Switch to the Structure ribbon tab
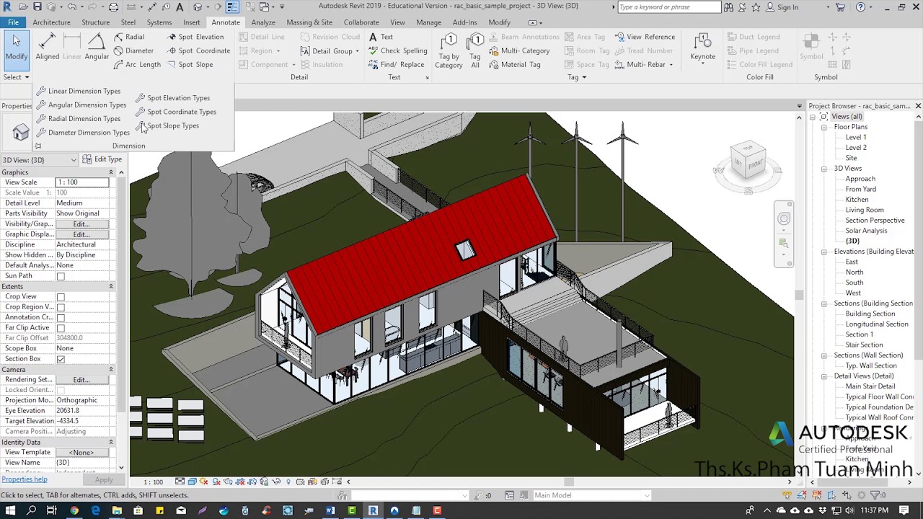The image size is (923, 519). (95, 22)
